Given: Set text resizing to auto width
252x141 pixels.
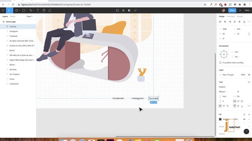Looking at the screenshot, I should (x=235, y=101).
